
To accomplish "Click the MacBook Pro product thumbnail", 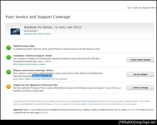I will (15, 32).
